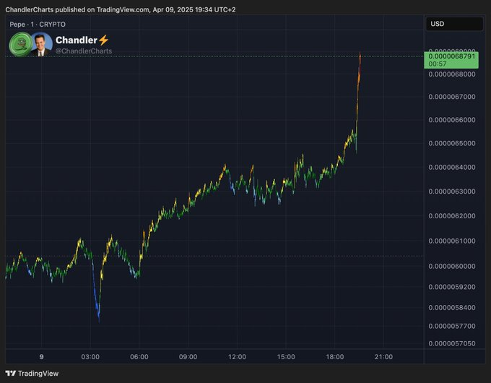Viewport: 491px width, 383px height.
Task: Click the 0.0000061000 price axis label
Action: [451, 241]
